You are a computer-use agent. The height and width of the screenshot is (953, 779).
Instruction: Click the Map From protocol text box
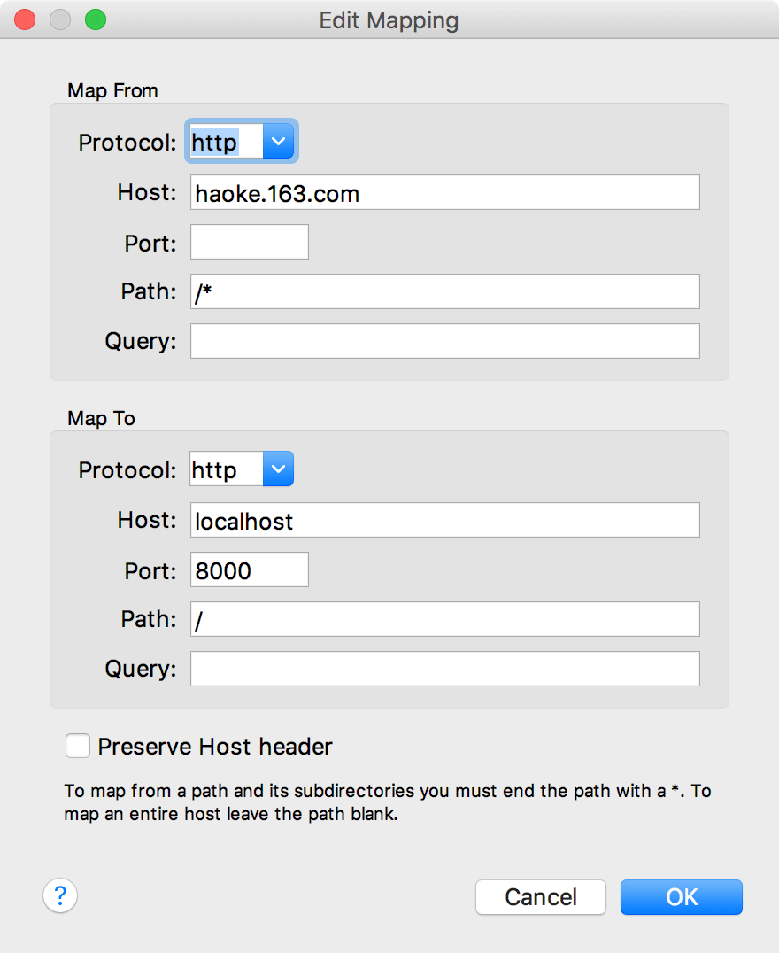coord(226,142)
